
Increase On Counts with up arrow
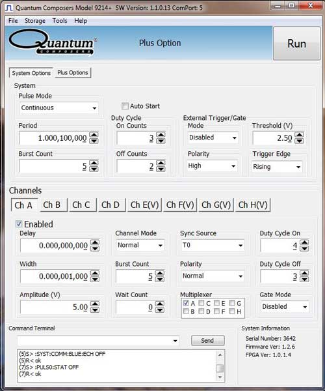click(x=161, y=135)
